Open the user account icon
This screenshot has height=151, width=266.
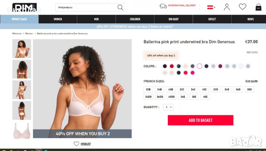[x=227, y=7]
